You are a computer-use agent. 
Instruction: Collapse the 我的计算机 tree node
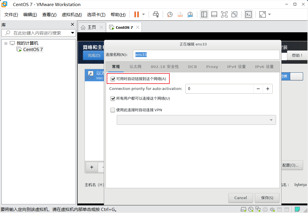coord(6,43)
